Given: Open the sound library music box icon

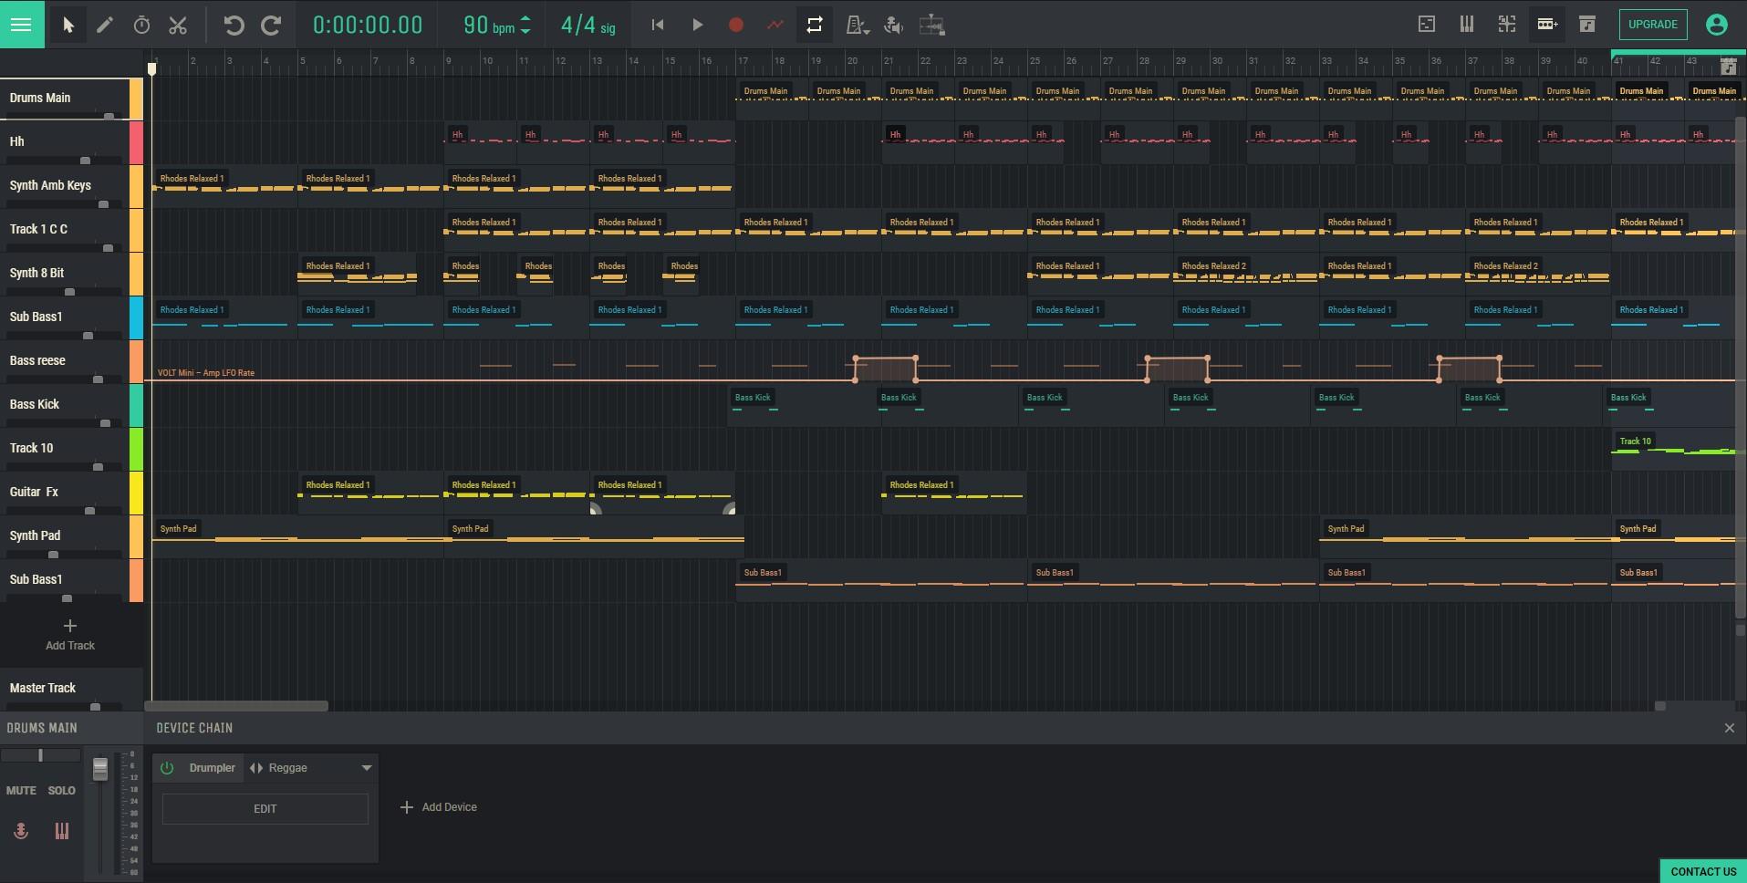Looking at the screenshot, I should tap(1587, 25).
